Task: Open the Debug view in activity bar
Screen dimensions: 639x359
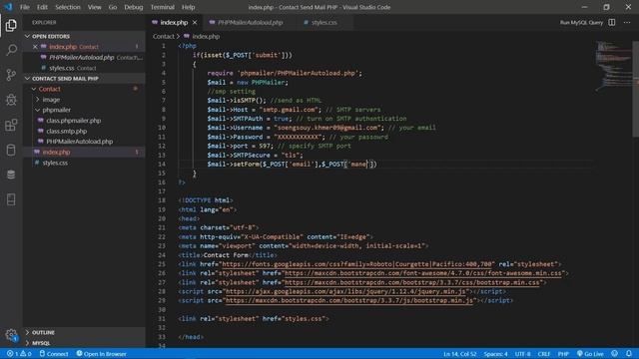Action: [x=11, y=100]
